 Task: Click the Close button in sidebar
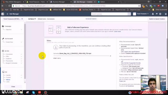pos(13,87)
